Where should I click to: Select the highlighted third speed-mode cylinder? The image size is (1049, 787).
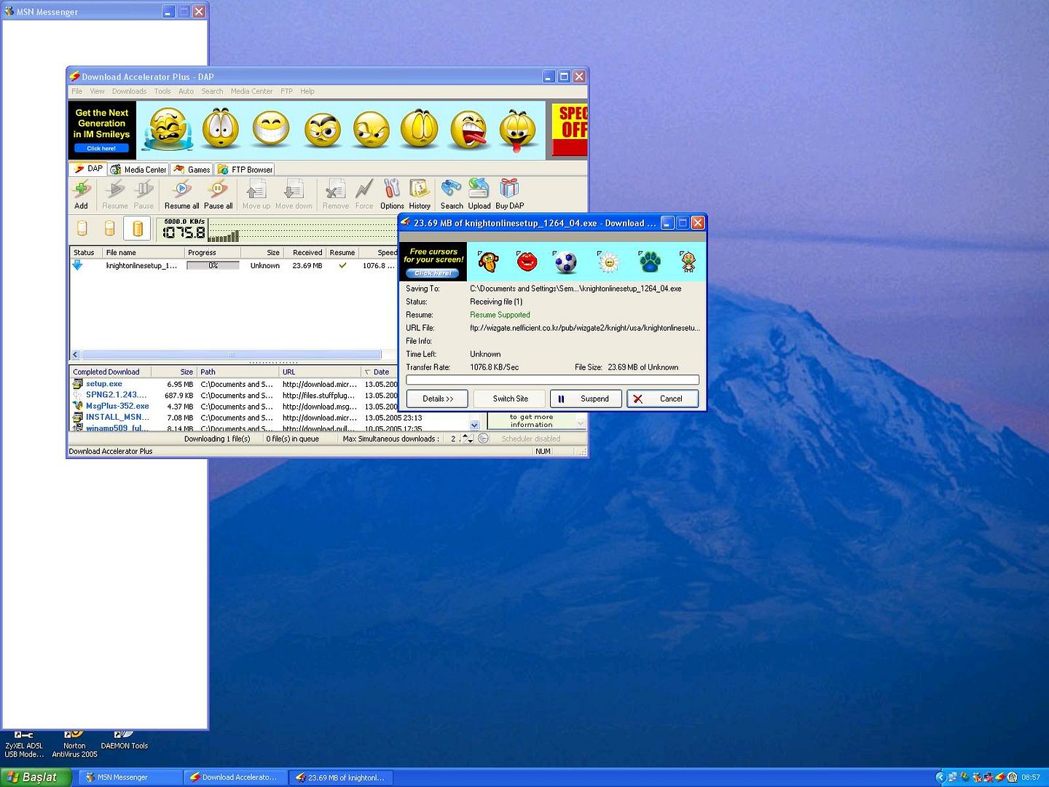[x=137, y=229]
